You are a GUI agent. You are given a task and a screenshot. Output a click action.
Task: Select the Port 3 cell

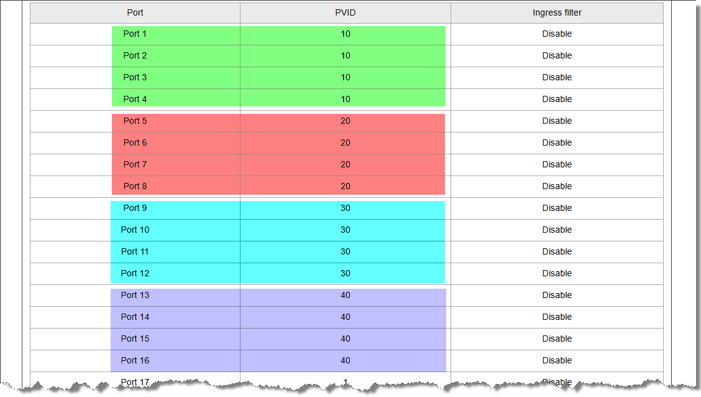pyautogui.click(x=135, y=77)
